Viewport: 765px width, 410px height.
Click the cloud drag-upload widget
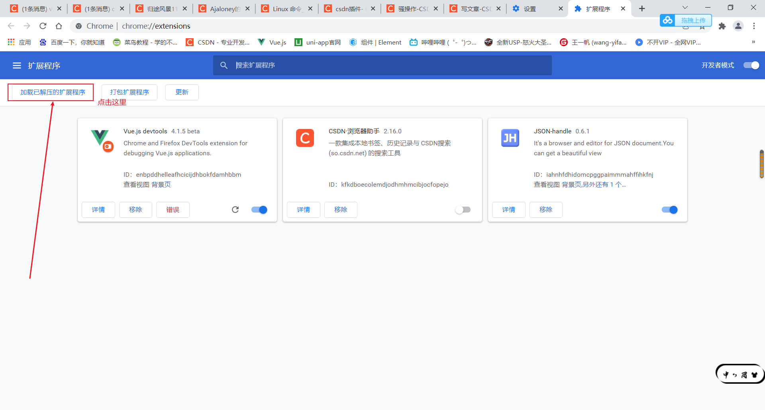pos(686,20)
